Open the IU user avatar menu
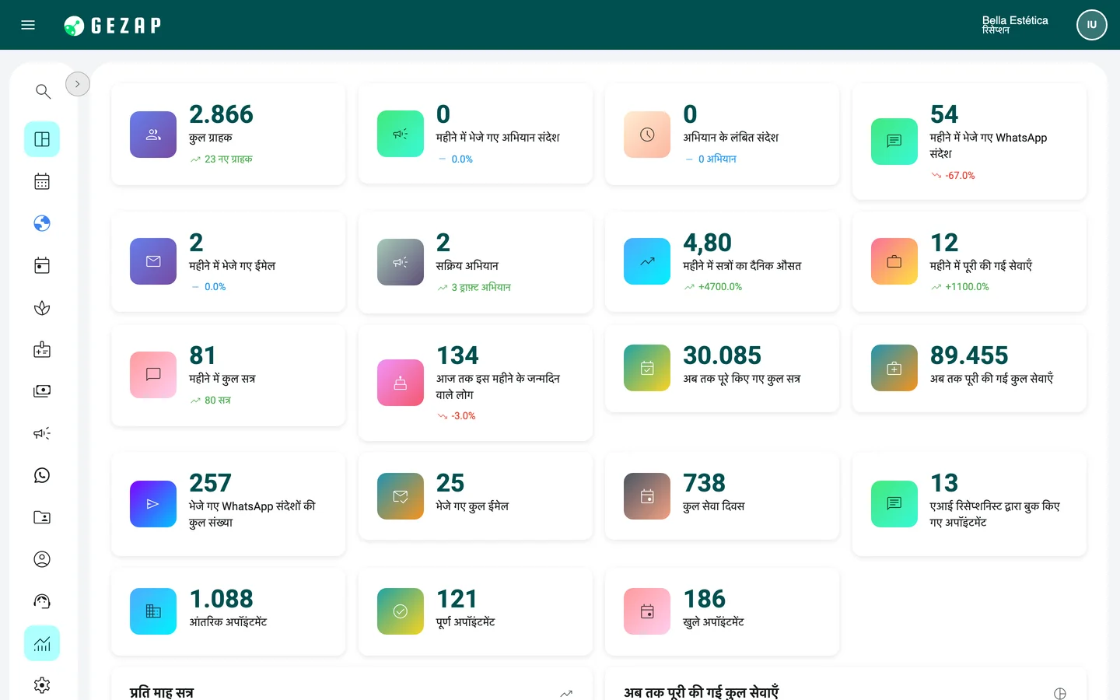Image resolution: width=1120 pixels, height=700 pixels. pyautogui.click(x=1092, y=25)
